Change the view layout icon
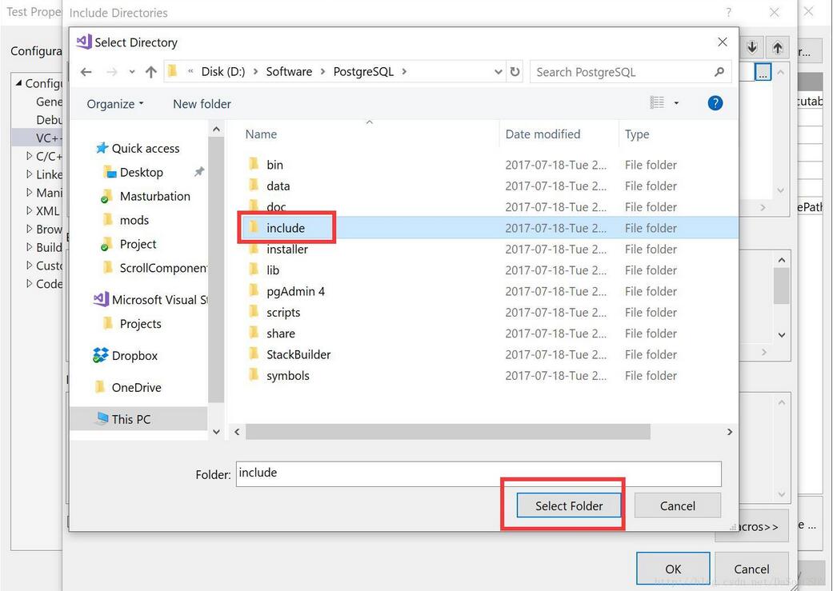 pyautogui.click(x=657, y=102)
